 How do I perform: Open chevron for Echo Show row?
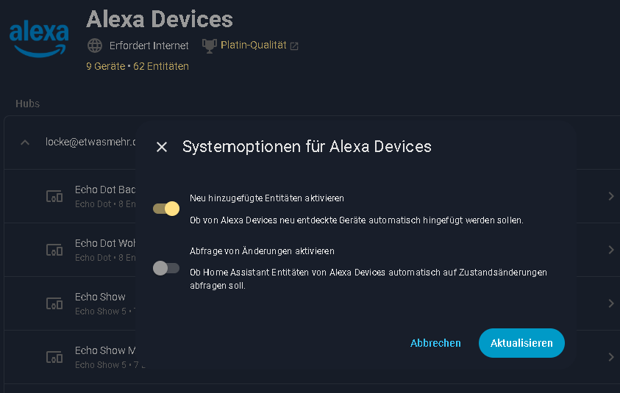tap(610, 303)
